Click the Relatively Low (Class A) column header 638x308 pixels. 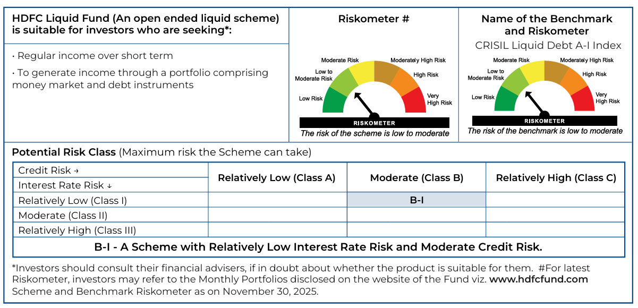[x=277, y=178]
